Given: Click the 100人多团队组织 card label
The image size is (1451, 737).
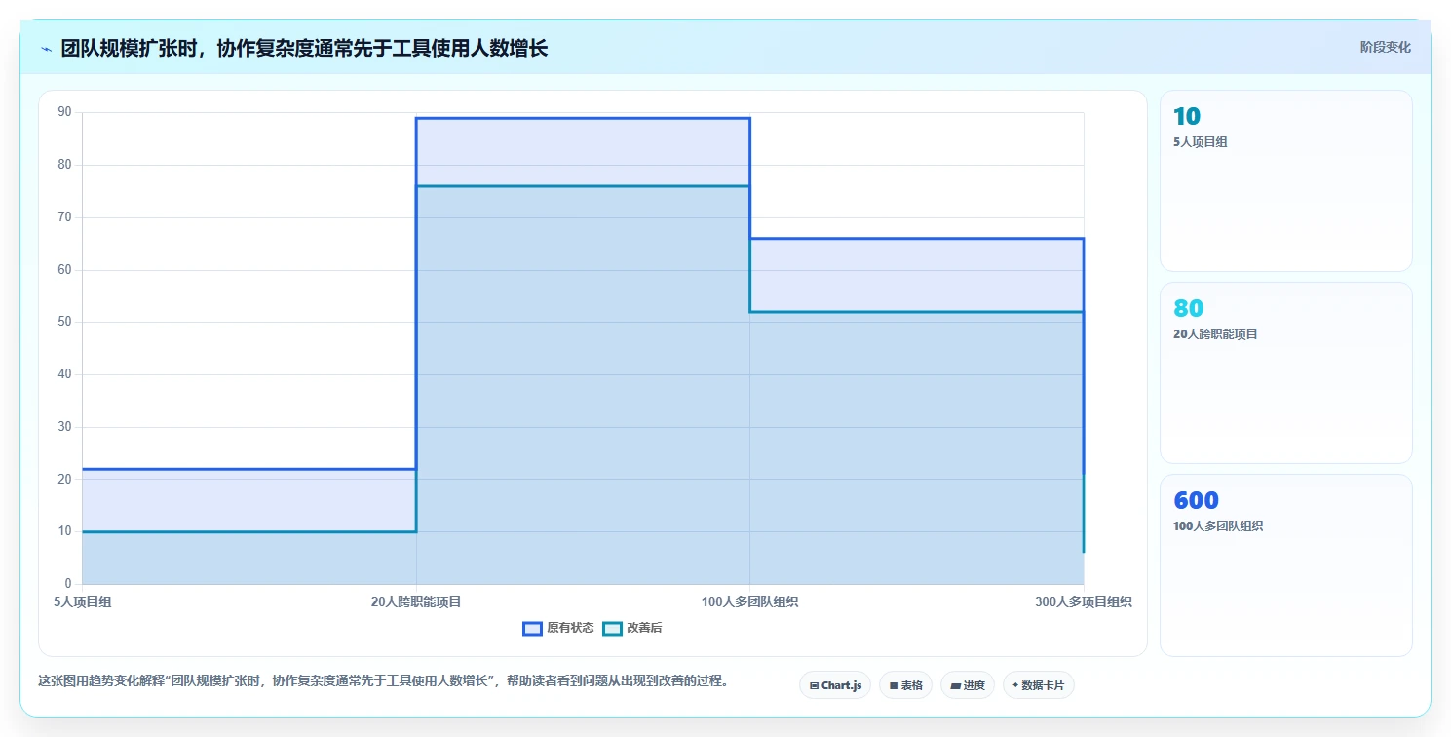Looking at the screenshot, I should [x=1218, y=526].
